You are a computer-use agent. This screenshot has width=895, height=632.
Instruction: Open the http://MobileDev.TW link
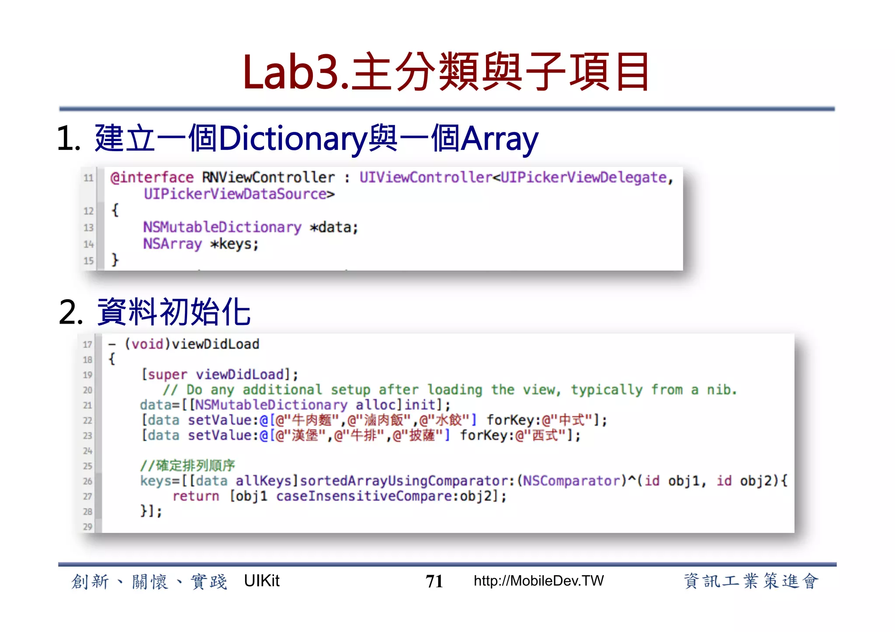[539, 581]
